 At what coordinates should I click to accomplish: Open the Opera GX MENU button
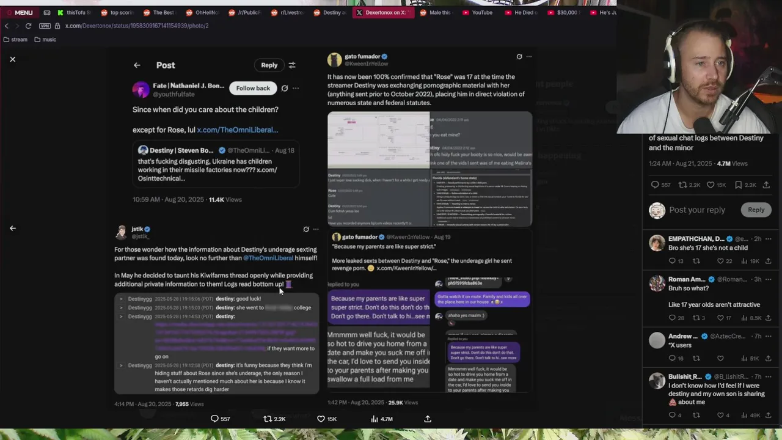click(x=20, y=12)
